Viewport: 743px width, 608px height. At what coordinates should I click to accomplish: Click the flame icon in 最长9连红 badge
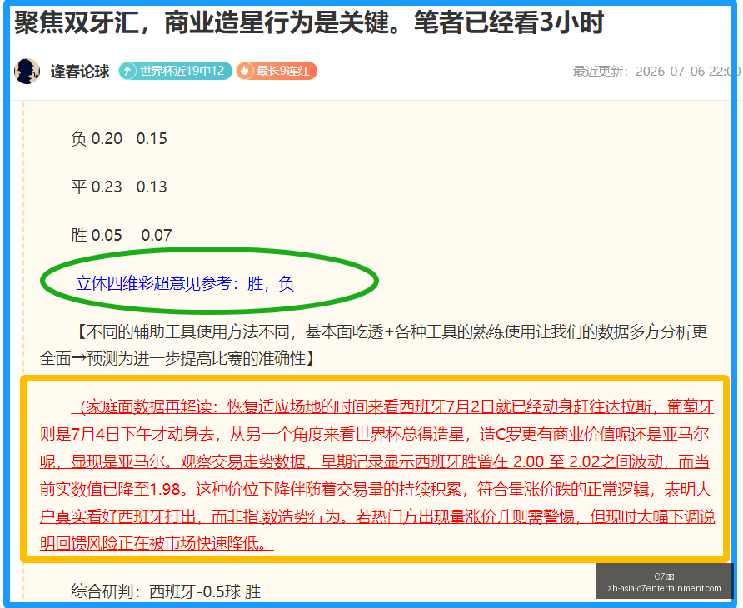pyautogui.click(x=245, y=71)
